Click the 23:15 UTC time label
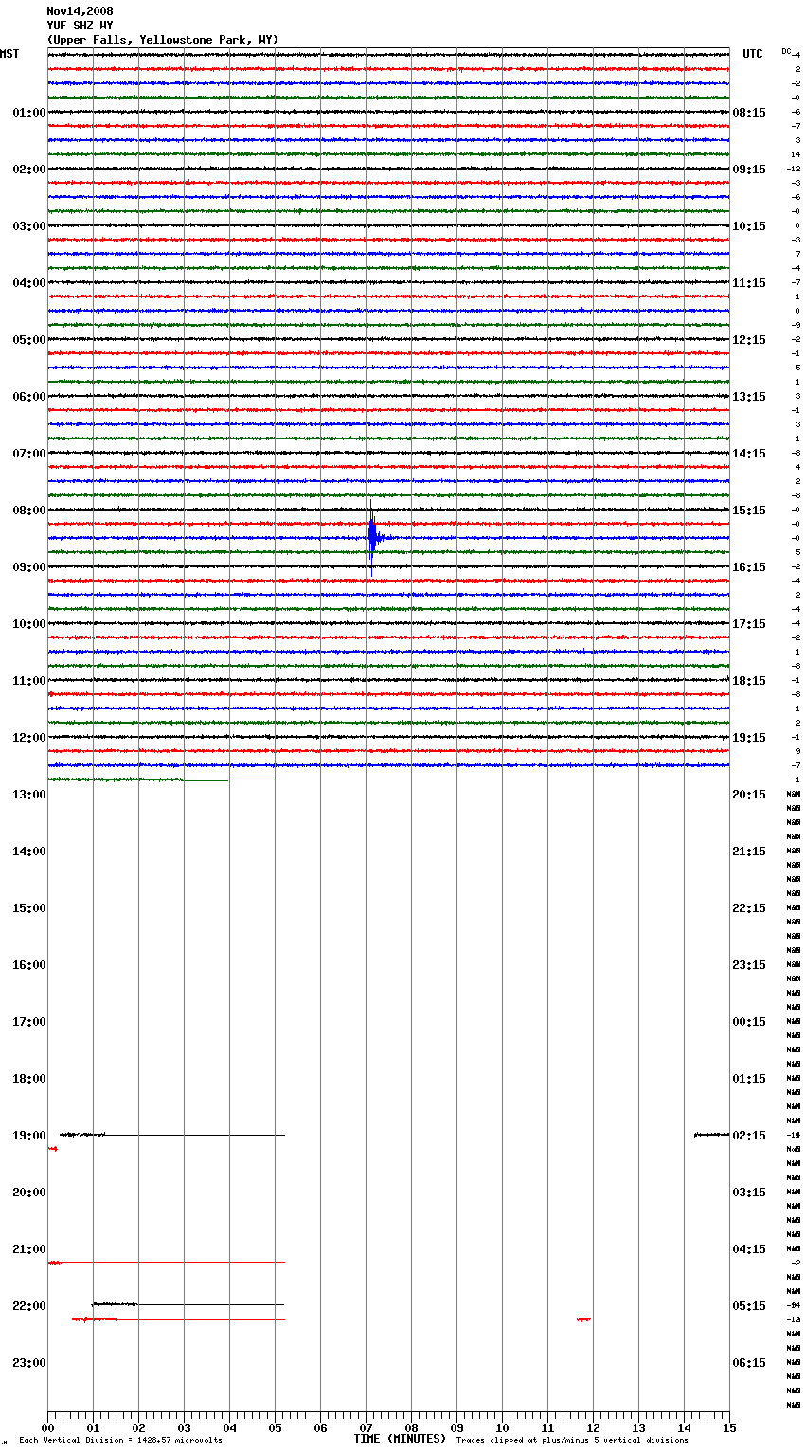The width and height of the screenshot is (805, 1453). [x=749, y=965]
